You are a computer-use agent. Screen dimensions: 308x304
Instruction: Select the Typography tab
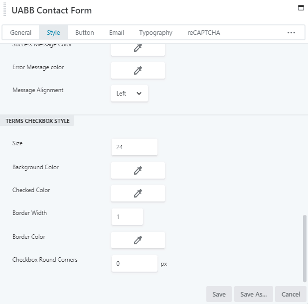click(155, 33)
